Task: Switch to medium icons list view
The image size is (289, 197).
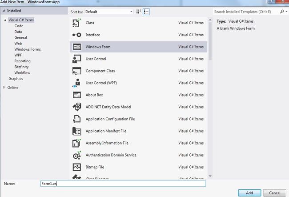Action: pos(146,12)
